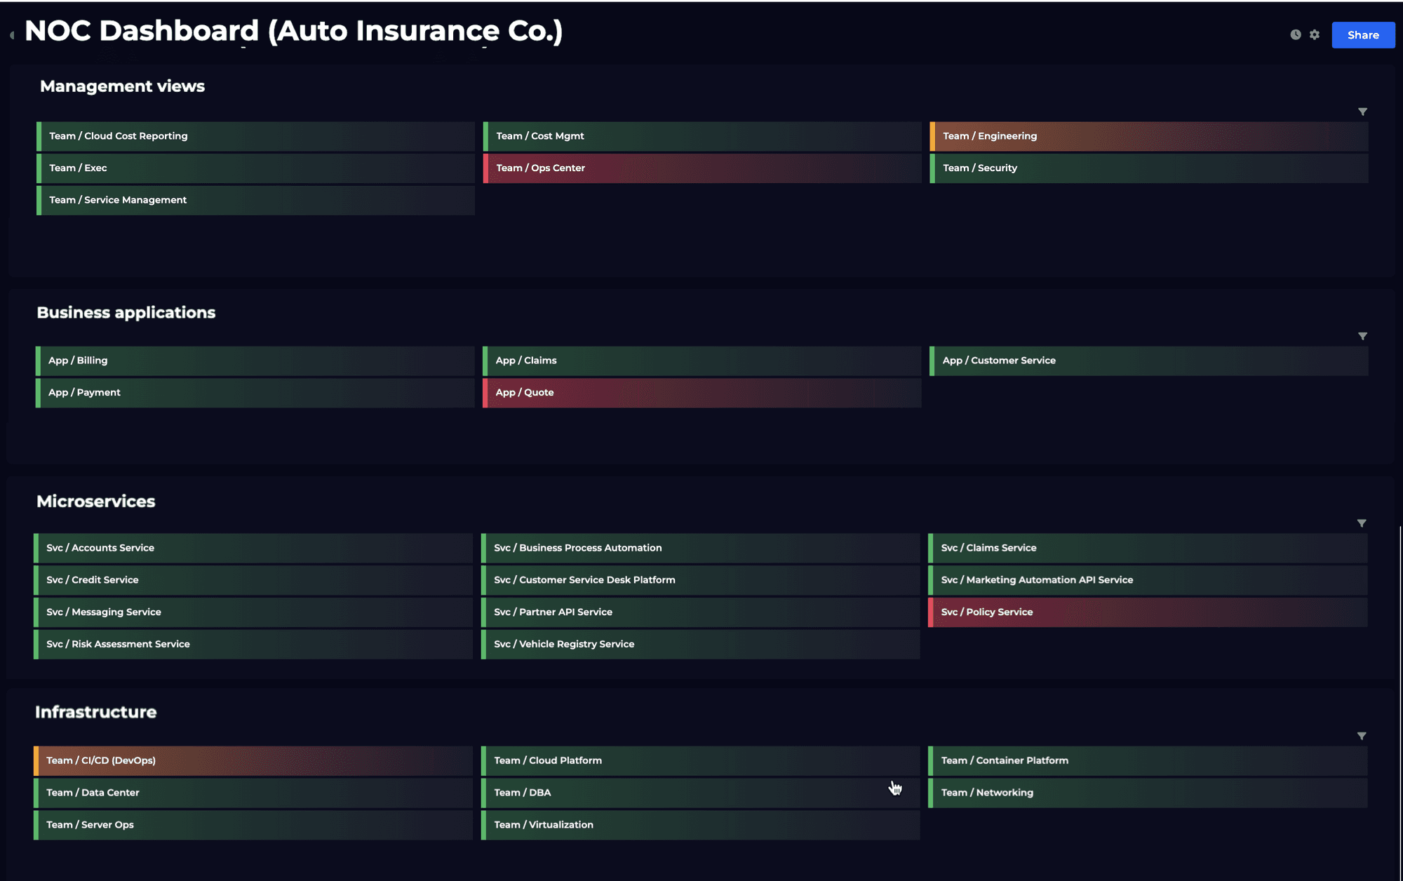Click the NOC Dashboard title text

[x=293, y=32]
